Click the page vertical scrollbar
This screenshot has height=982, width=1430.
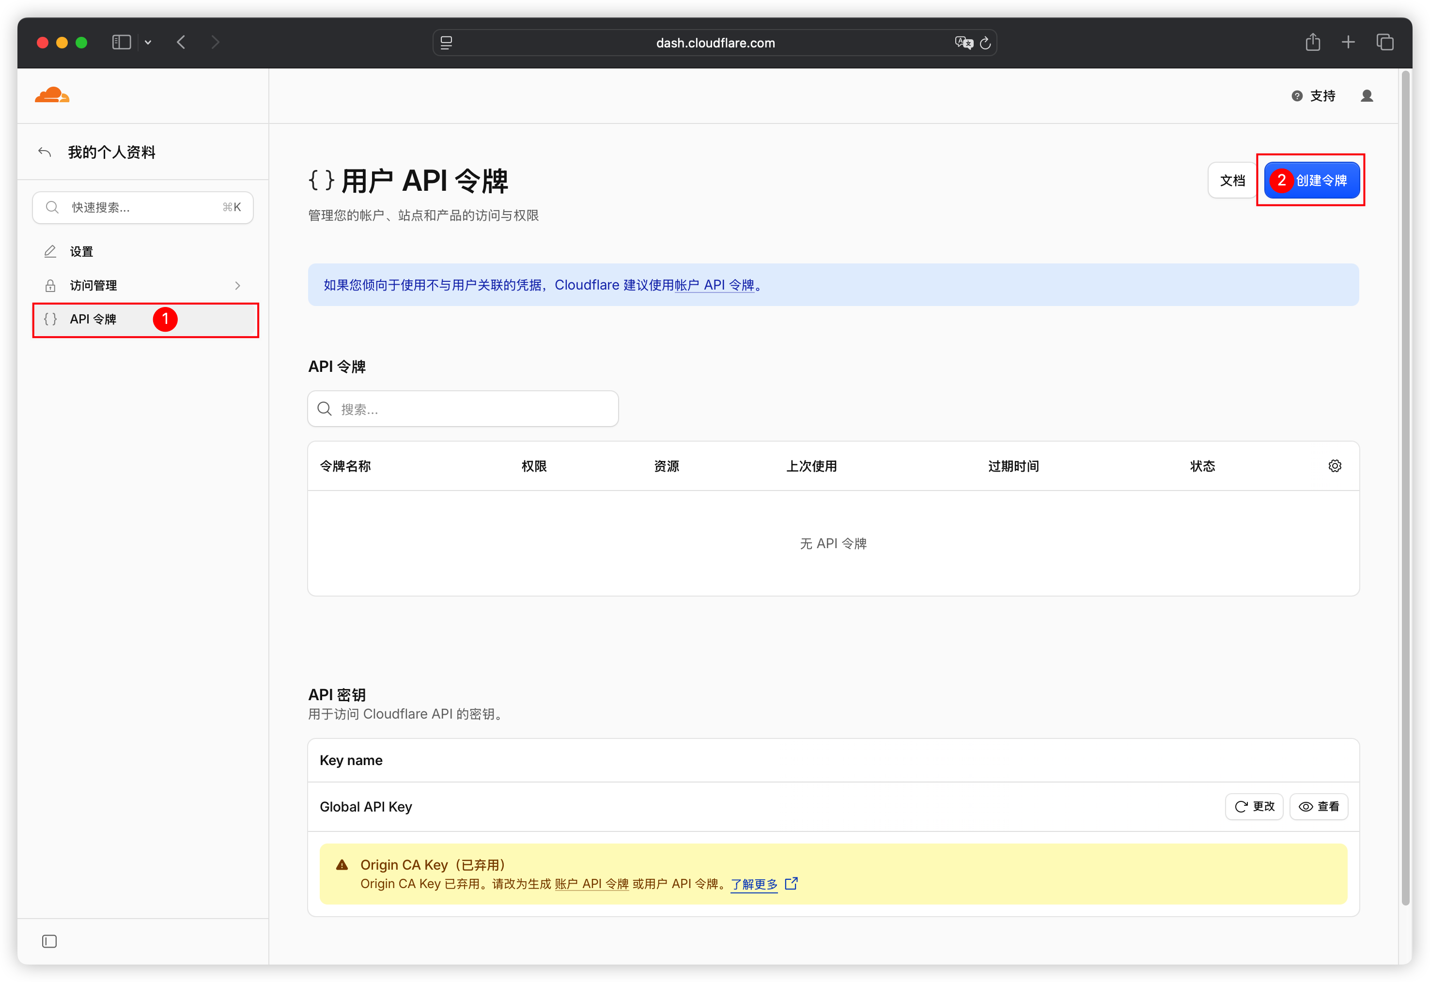1405,486
